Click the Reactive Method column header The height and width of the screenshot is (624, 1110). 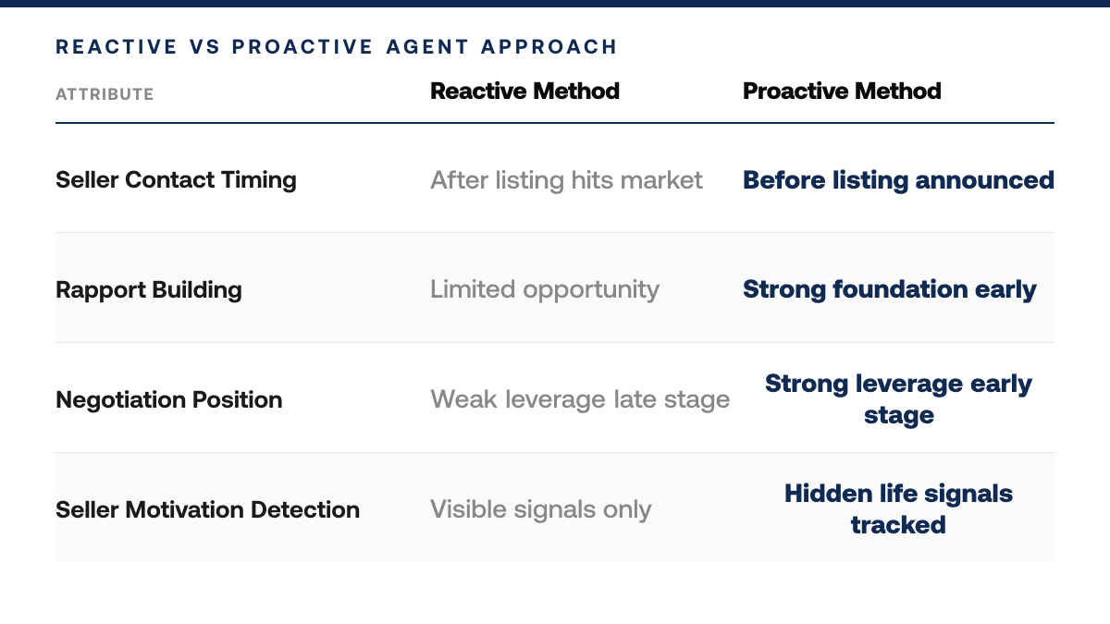[x=524, y=91]
